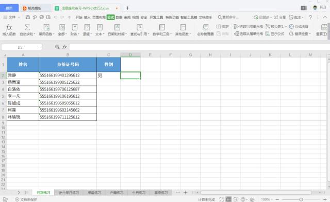Click the zoom slider handle
Screen dimensions: 330x202
(x=301, y=199)
